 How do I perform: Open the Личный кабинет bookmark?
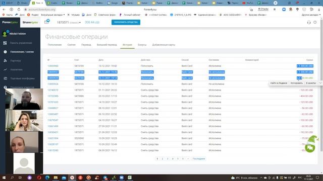tap(130, 15)
